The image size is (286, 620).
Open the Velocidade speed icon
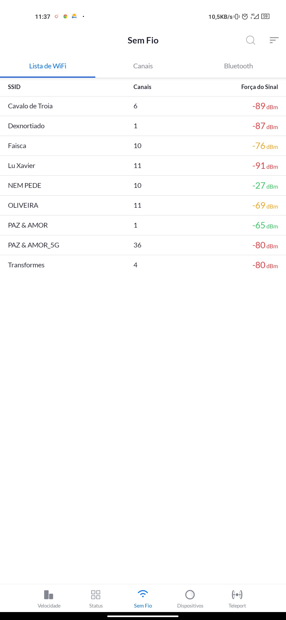[49, 595]
